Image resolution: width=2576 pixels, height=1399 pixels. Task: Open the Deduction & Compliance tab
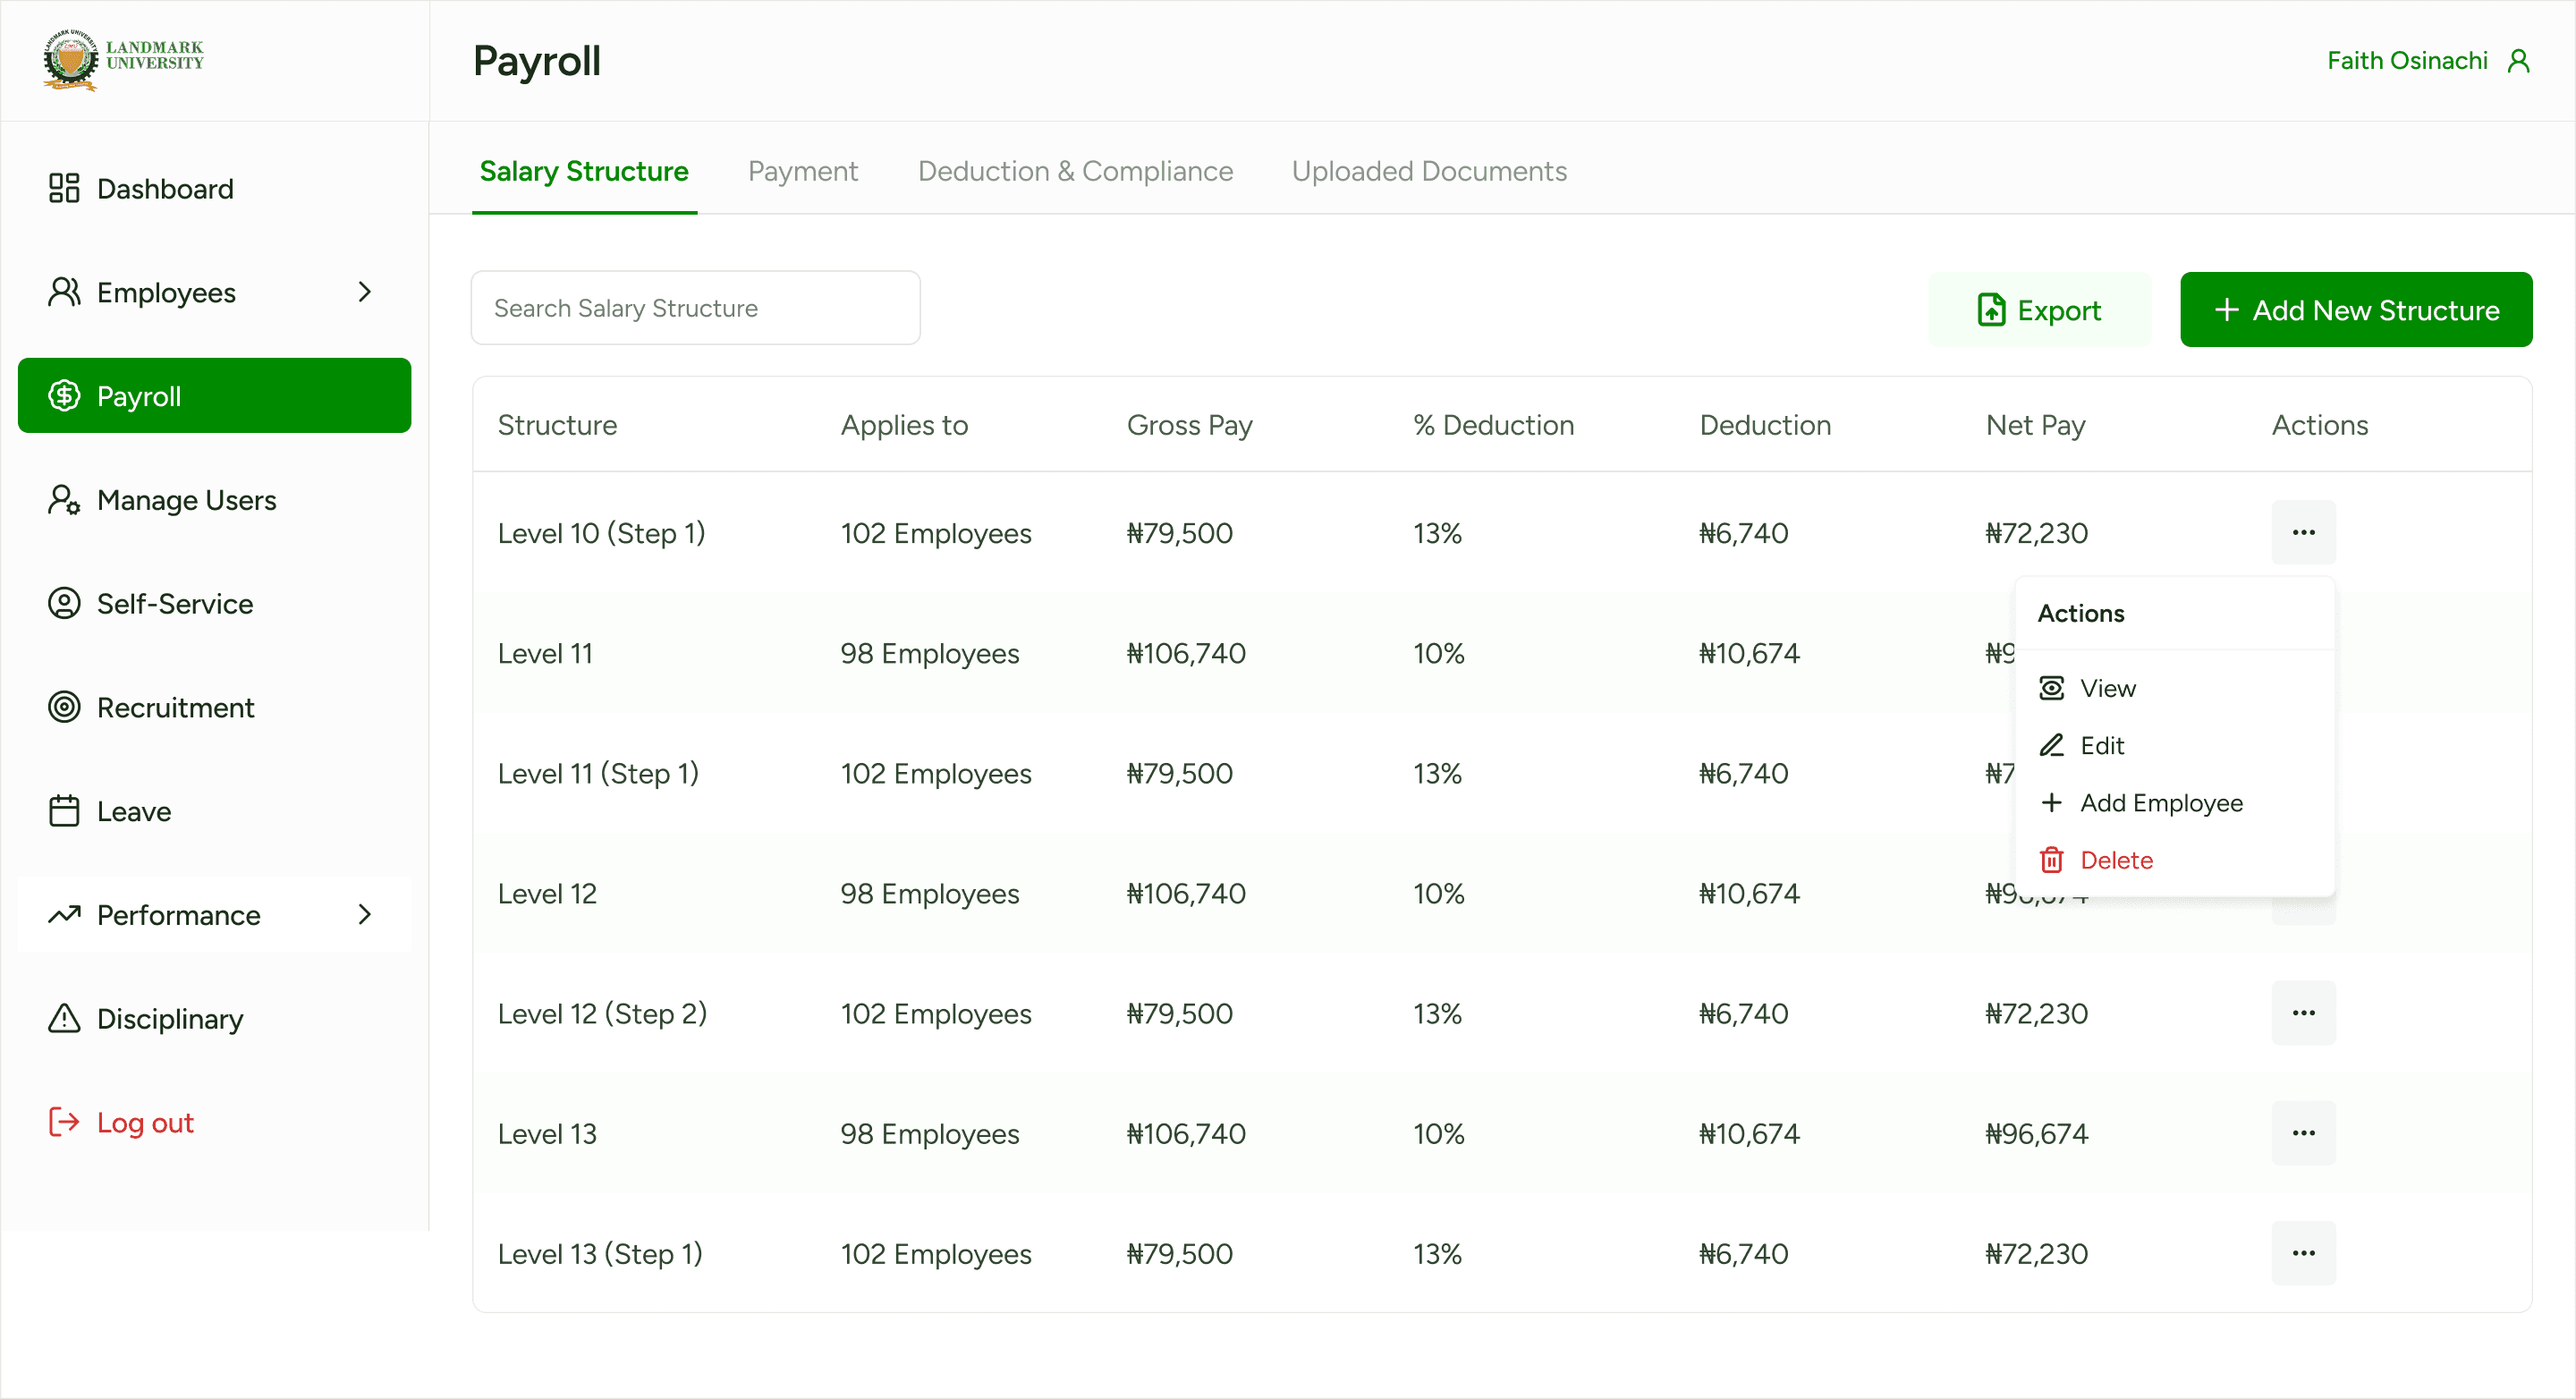1075,171
